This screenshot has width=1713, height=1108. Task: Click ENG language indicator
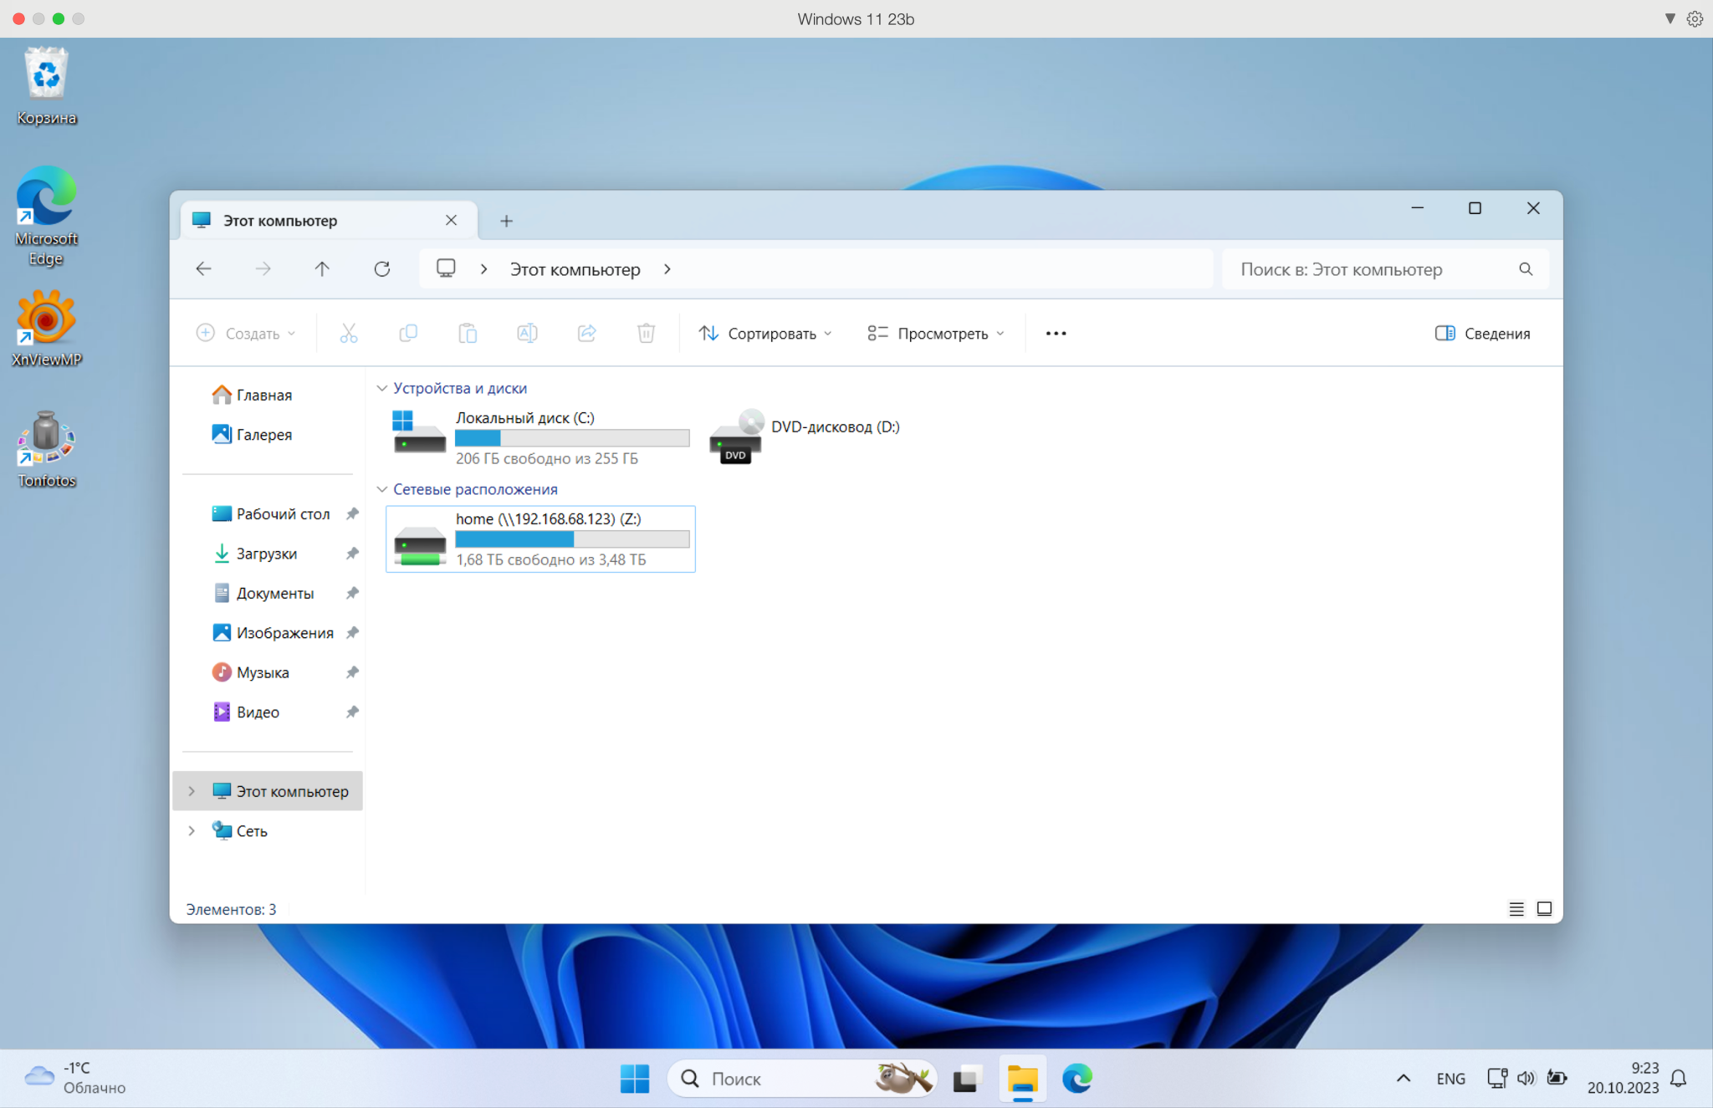1450,1079
